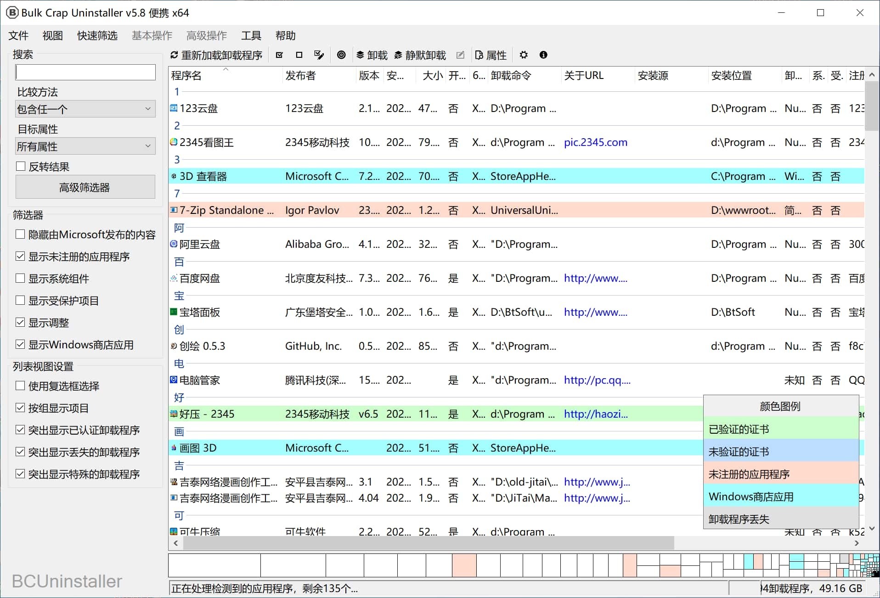
Task: Open the 工具 menu
Action: coord(251,36)
